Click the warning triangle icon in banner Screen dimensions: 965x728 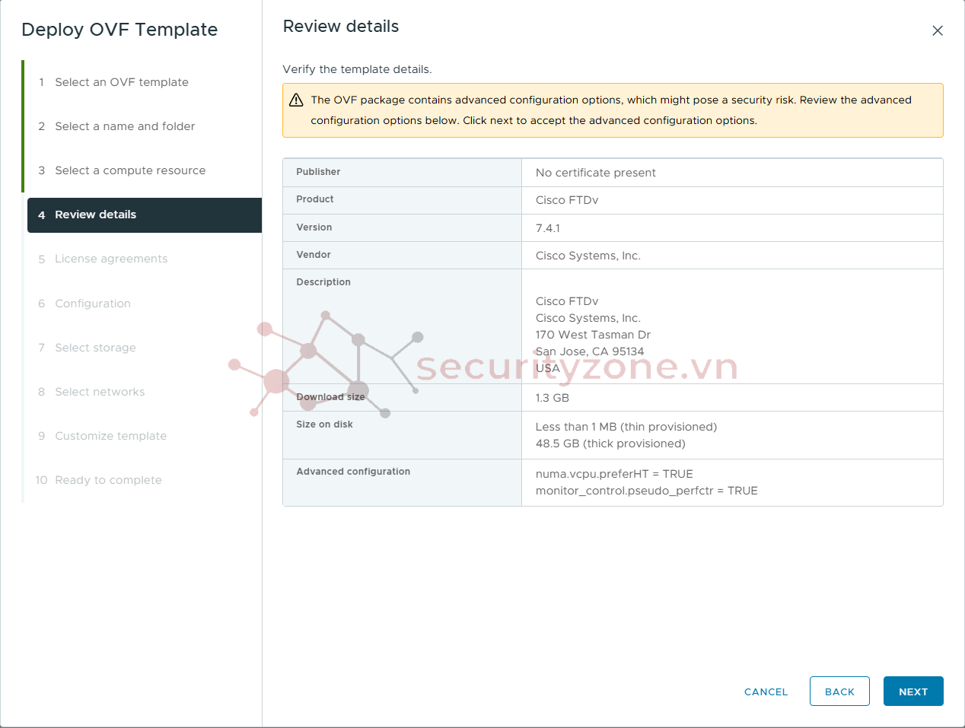[x=296, y=100]
